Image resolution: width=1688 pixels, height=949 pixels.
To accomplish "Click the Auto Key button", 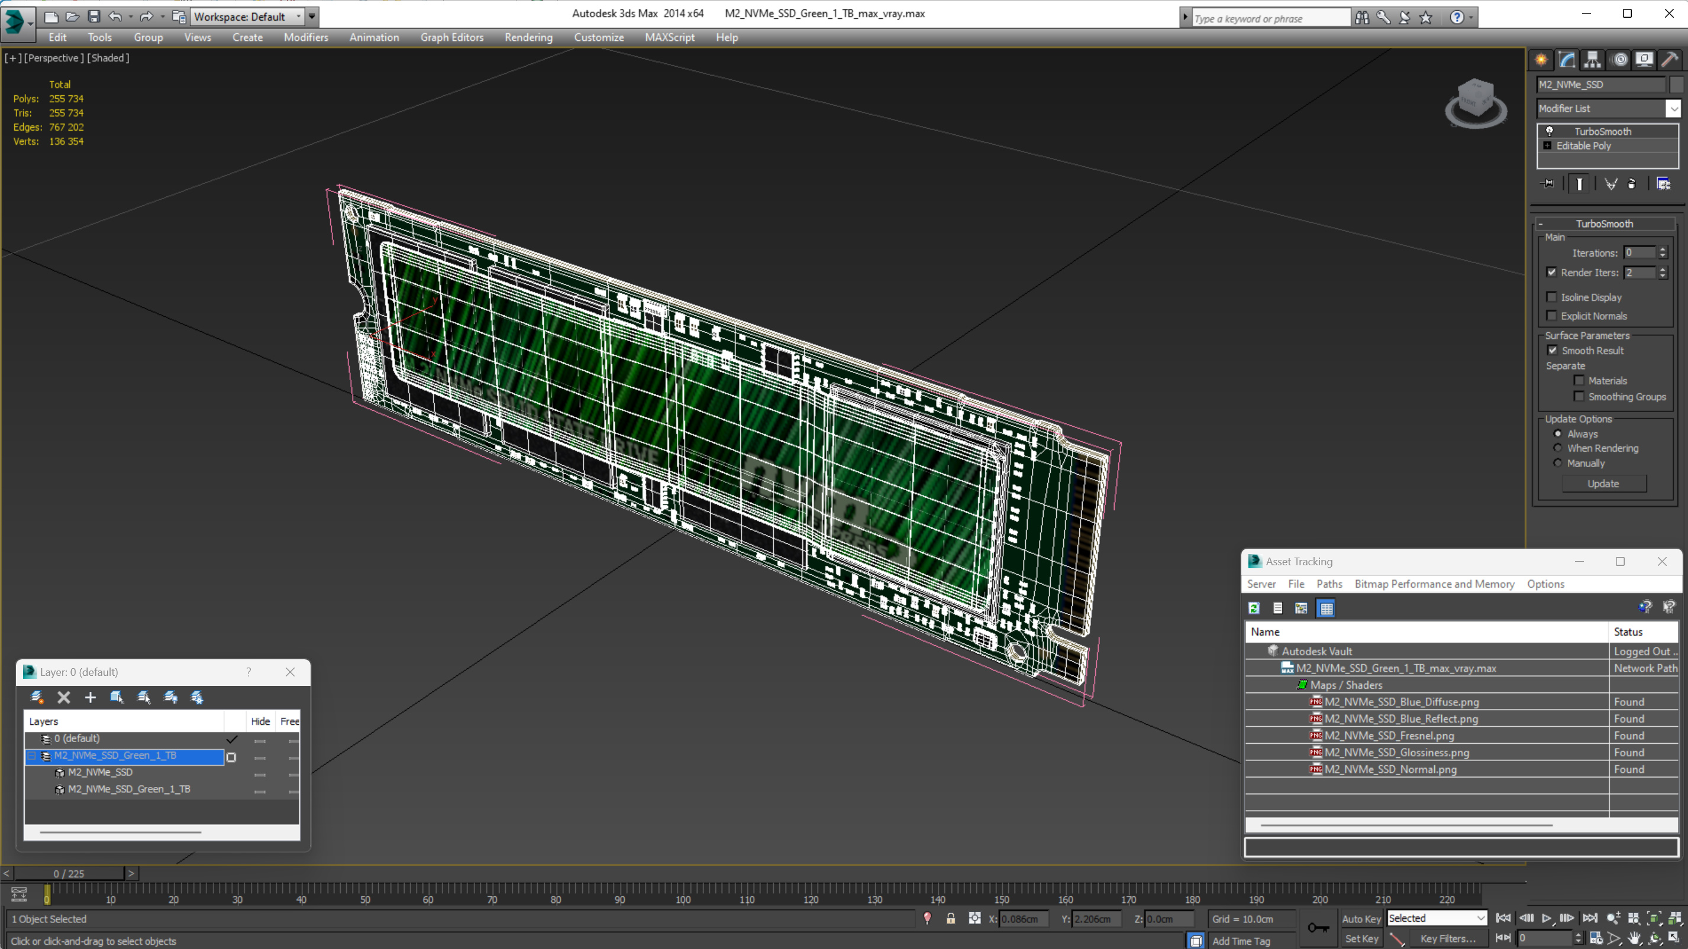I will [1361, 919].
